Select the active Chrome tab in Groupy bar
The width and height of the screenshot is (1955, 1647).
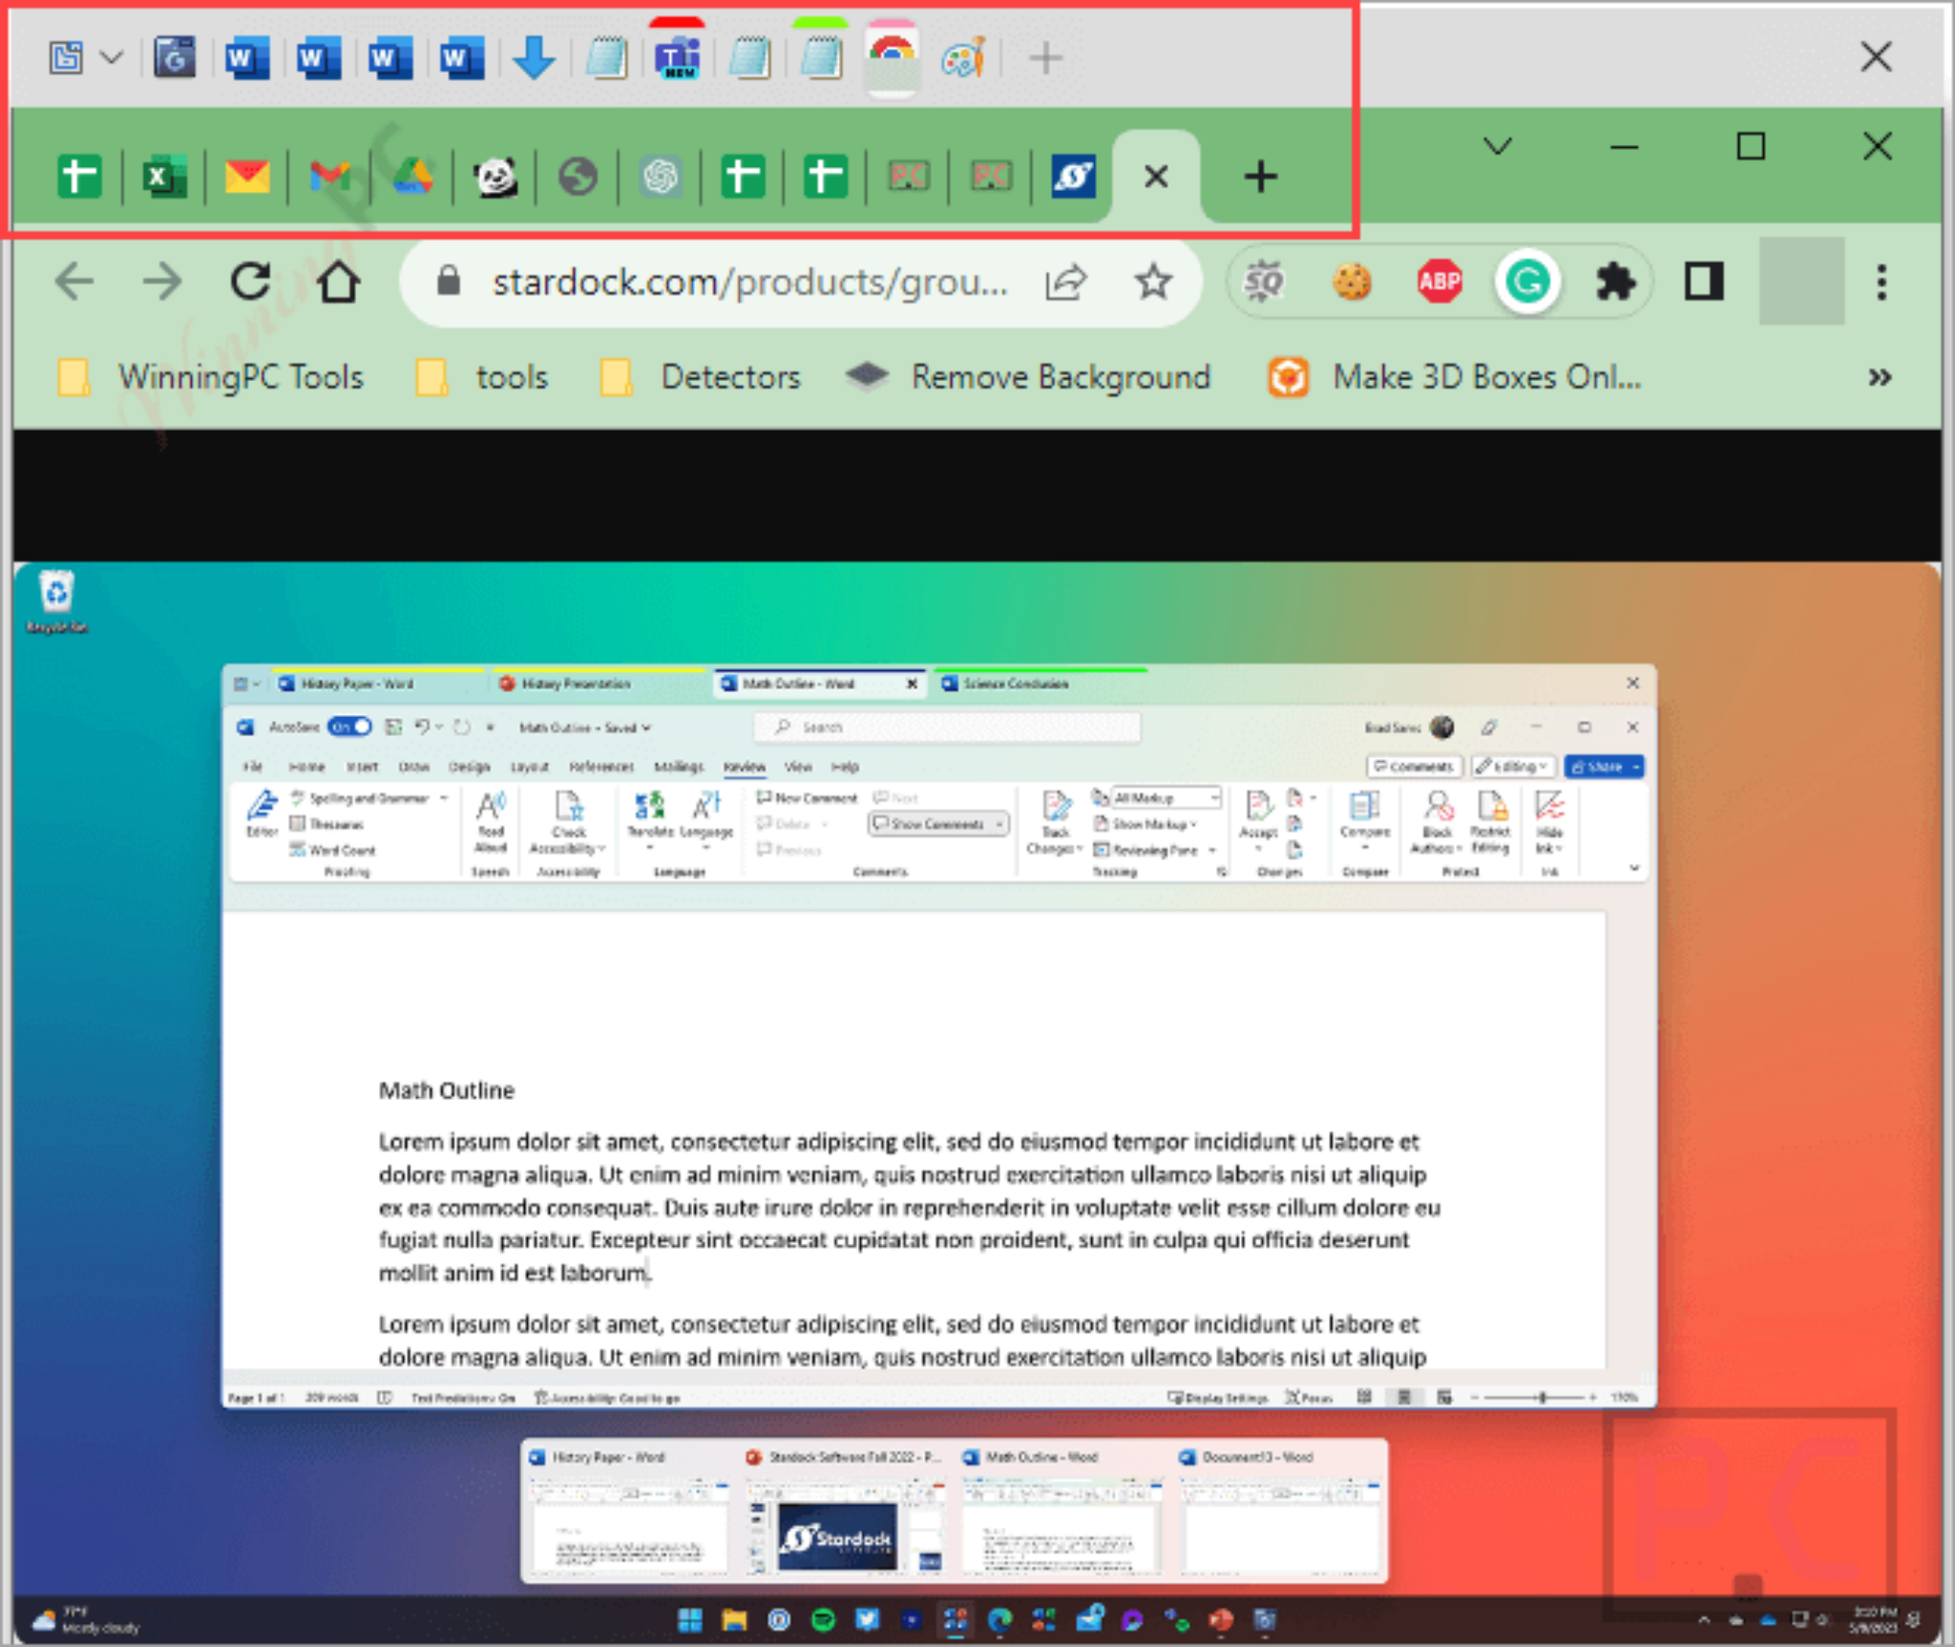pos(892,58)
